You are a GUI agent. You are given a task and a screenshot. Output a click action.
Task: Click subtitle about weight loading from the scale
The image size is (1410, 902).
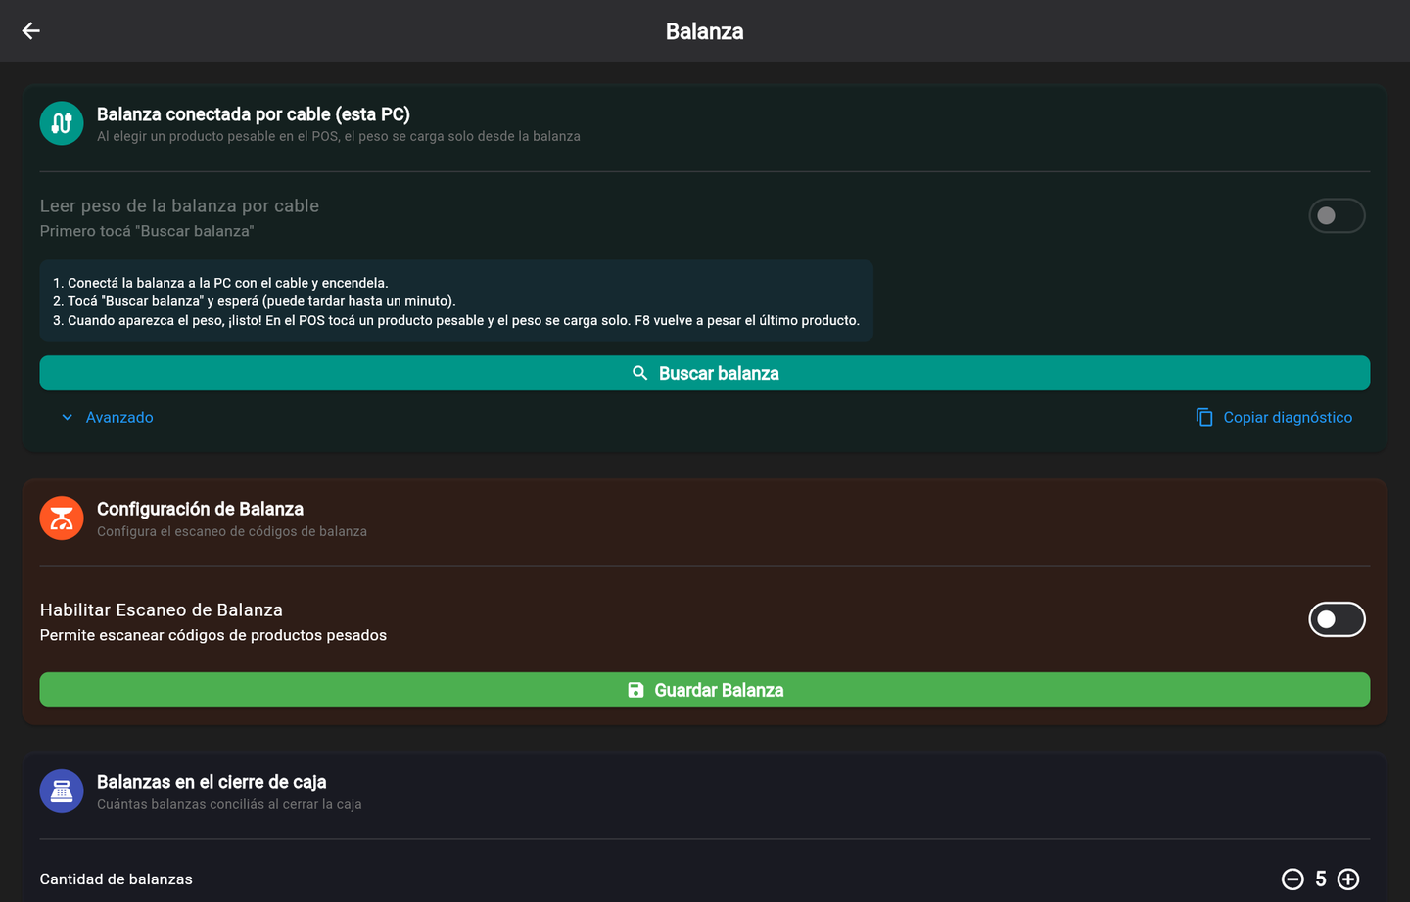(339, 136)
